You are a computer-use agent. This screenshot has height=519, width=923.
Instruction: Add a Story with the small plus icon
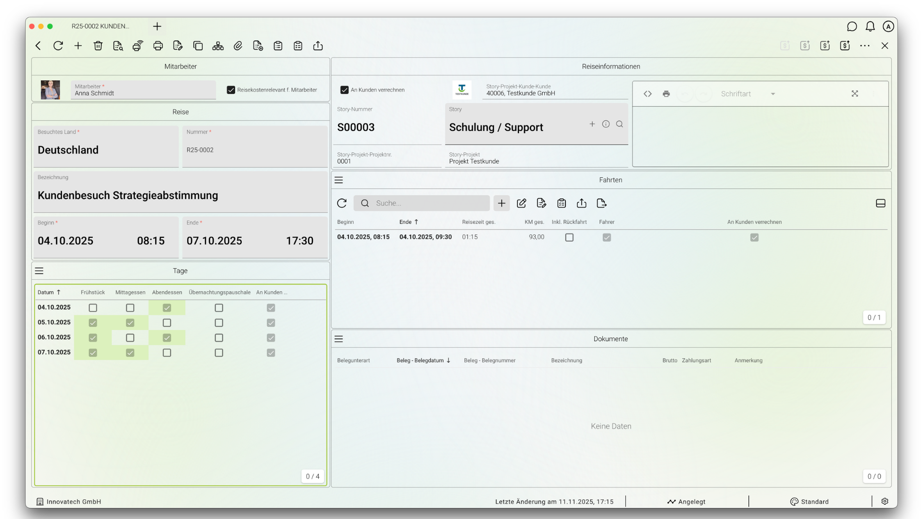(x=592, y=124)
